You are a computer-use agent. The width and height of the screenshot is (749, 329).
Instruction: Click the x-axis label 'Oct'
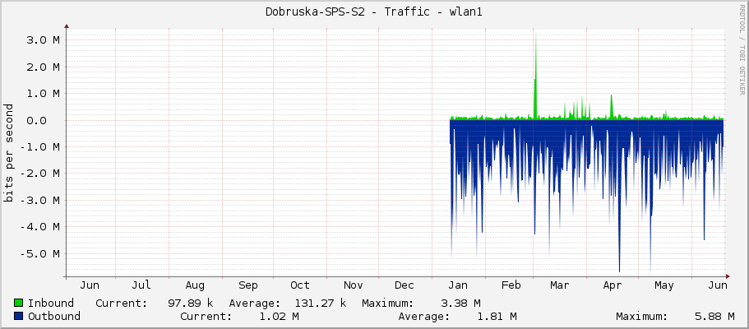coord(300,285)
